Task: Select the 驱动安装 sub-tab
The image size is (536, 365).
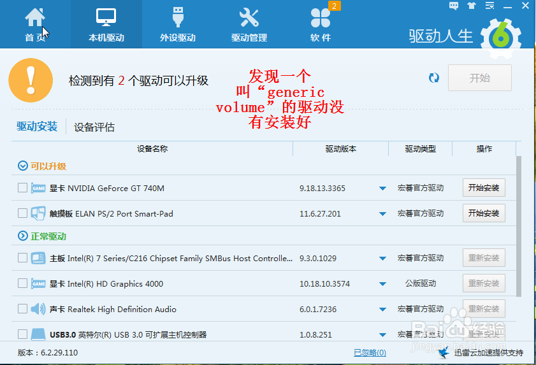Action: [x=37, y=127]
